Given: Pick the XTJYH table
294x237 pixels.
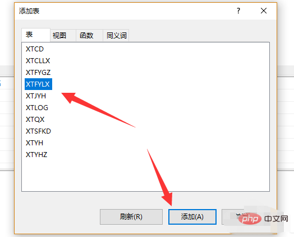Looking at the screenshot, I should tap(36, 96).
